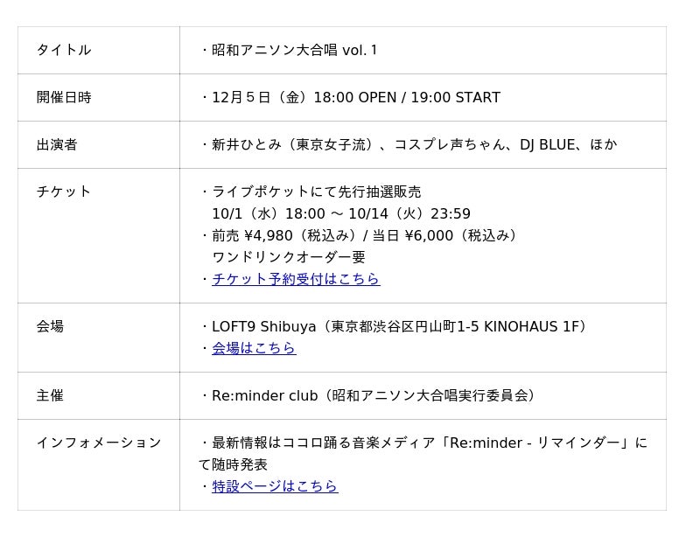The image size is (700, 537).
Task: Click the チケット row label
Action: coord(64,192)
